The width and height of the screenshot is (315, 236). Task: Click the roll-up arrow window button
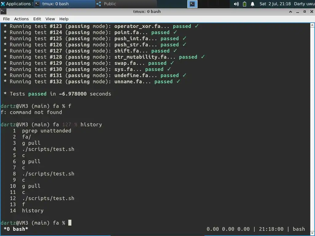point(290,12)
